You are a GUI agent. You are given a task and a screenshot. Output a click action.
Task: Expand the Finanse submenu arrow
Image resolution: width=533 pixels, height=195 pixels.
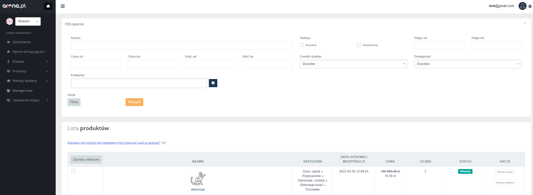click(47, 62)
